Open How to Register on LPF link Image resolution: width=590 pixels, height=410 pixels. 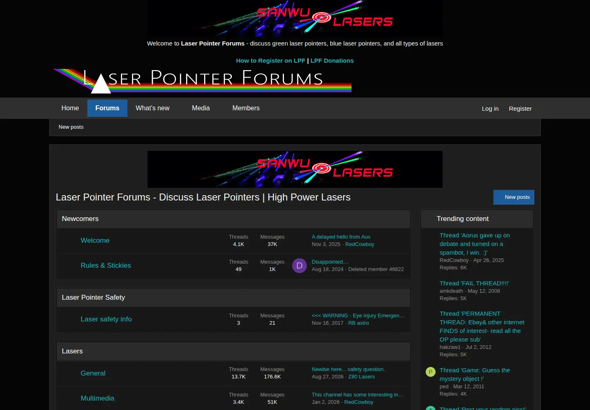270,61
